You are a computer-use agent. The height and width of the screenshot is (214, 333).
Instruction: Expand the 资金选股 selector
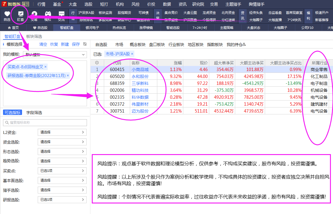click(x=62, y=142)
